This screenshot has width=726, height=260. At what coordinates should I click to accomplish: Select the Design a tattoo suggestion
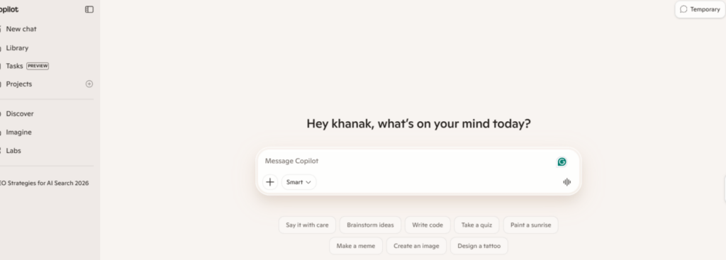click(479, 246)
